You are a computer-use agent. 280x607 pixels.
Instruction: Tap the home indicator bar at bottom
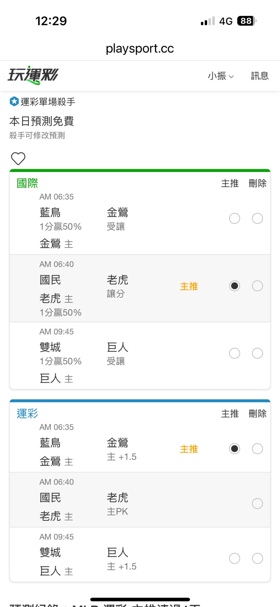point(140,599)
